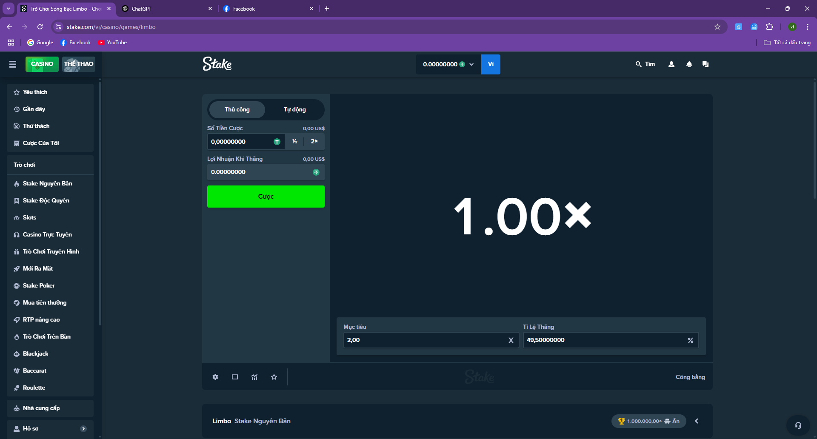Open the tab search dropdown arrow
817x439 pixels.
tap(8, 9)
